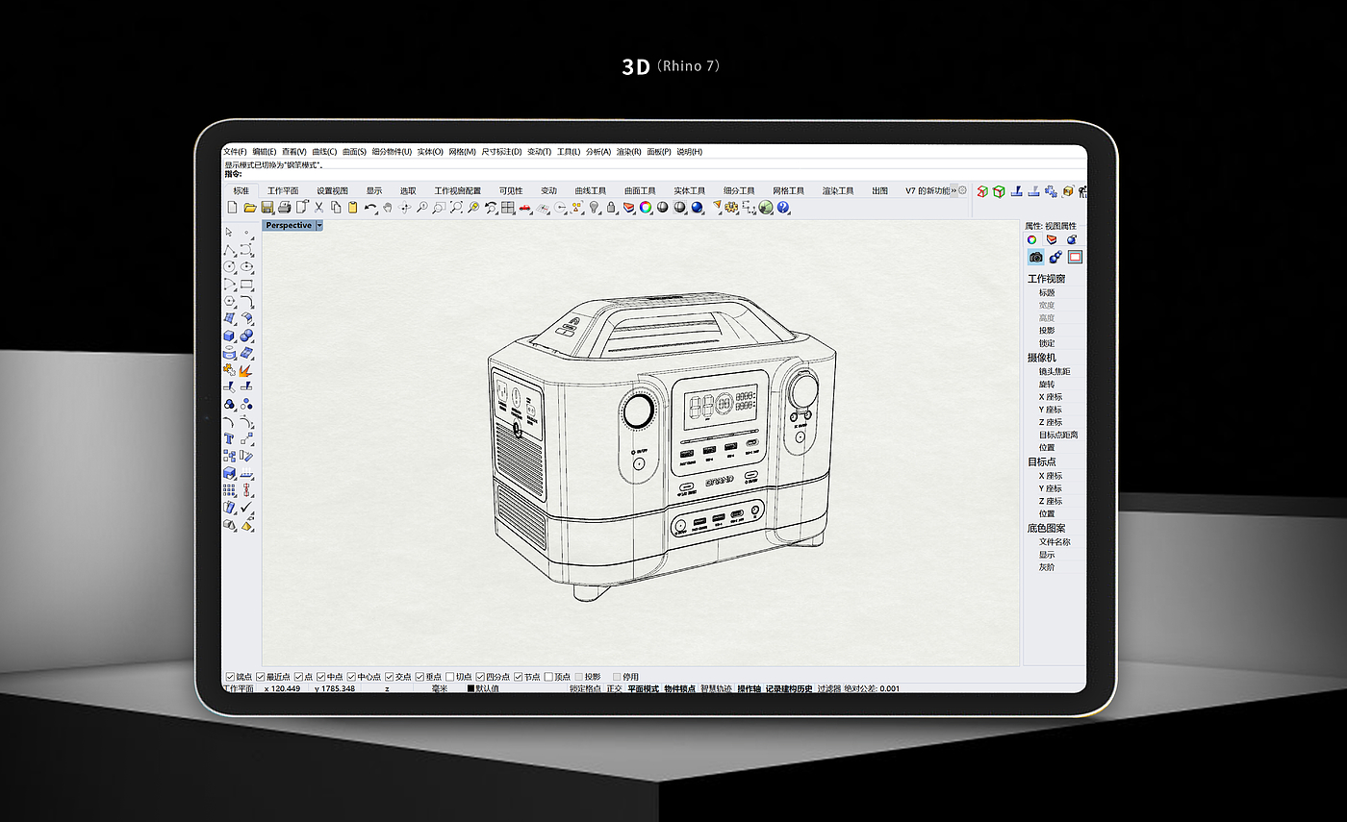Open the 曲面(S) menu
The width and height of the screenshot is (1347, 822).
354,152
